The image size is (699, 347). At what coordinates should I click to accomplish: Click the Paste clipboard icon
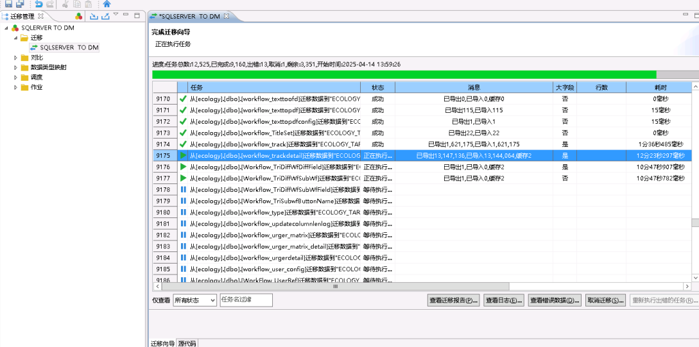[x=89, y=4]
